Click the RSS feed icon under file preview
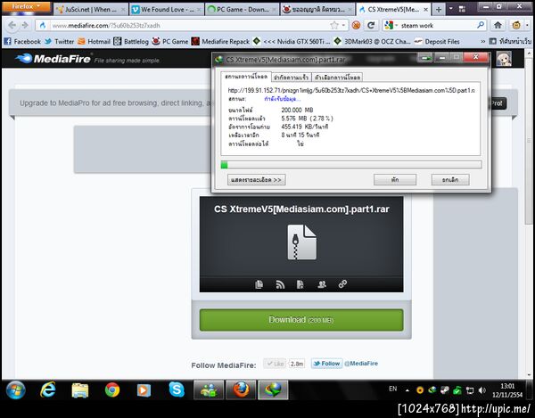This screenshot has height=418, width=535. click(280, 284)
